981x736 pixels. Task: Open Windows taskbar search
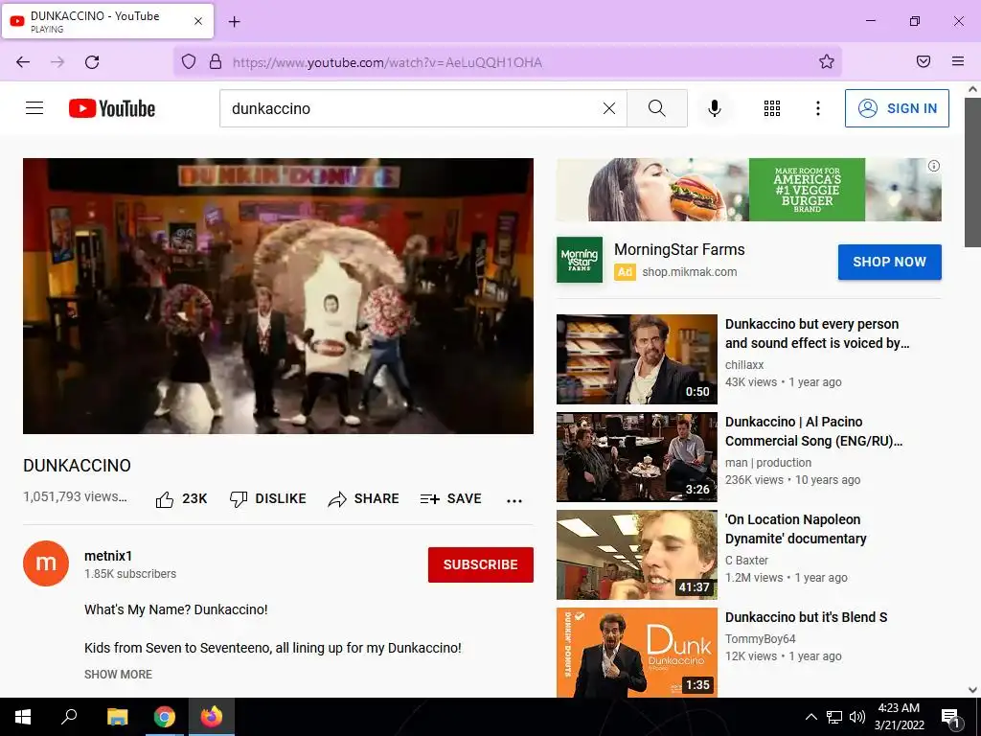[69, 717]
